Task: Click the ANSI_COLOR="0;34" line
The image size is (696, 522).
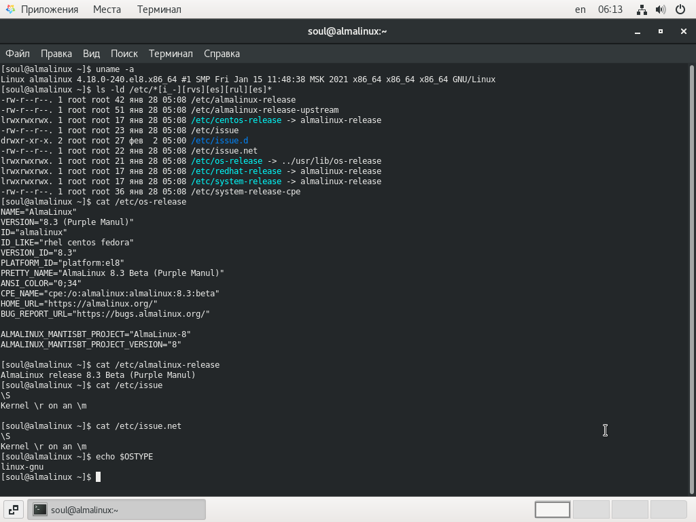Action: (x=41, y=283)
